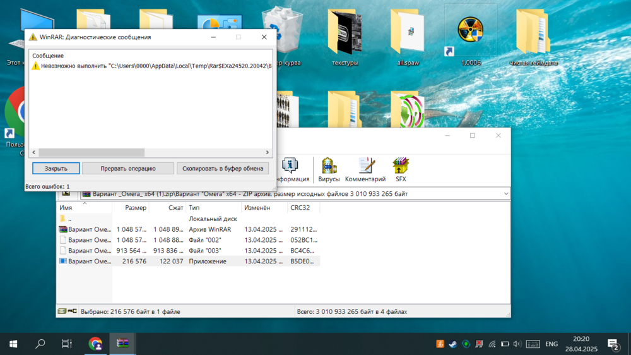The width and height of the screenshot is (631, 355).
Task: Open the action center notifications icon
Action: pyautogui.click(x=613, y=344)
